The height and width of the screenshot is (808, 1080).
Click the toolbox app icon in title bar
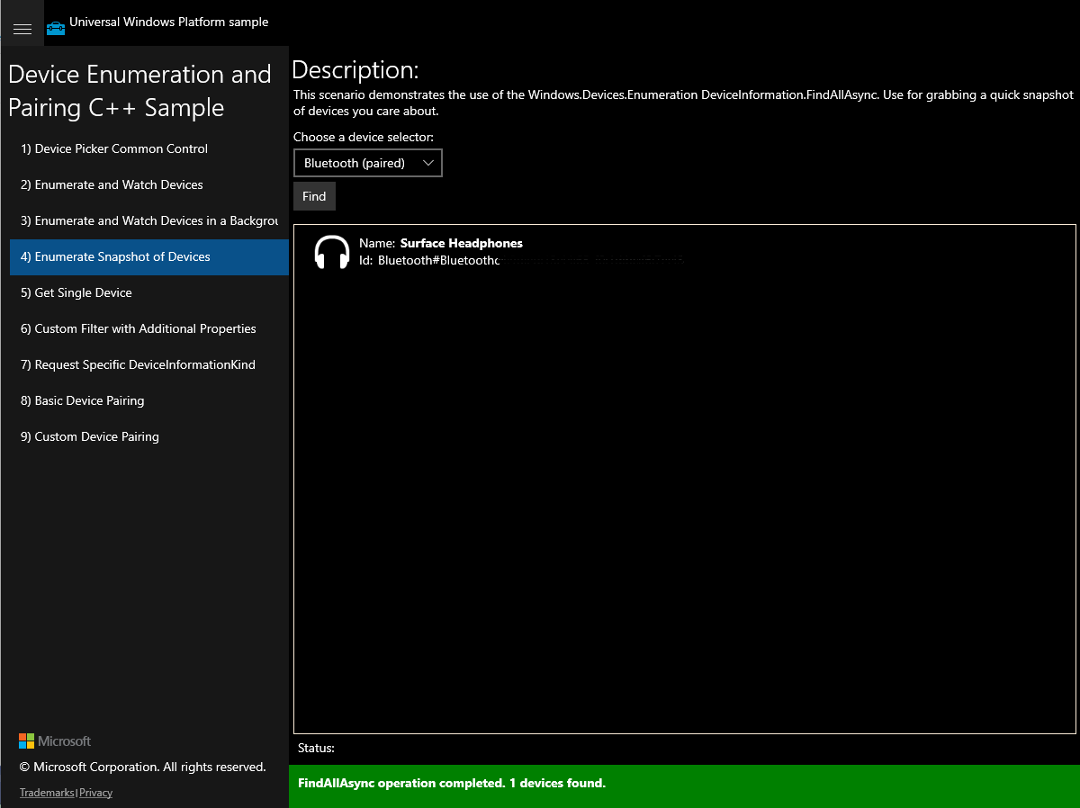pyautogui.click(x=56, y=28)
